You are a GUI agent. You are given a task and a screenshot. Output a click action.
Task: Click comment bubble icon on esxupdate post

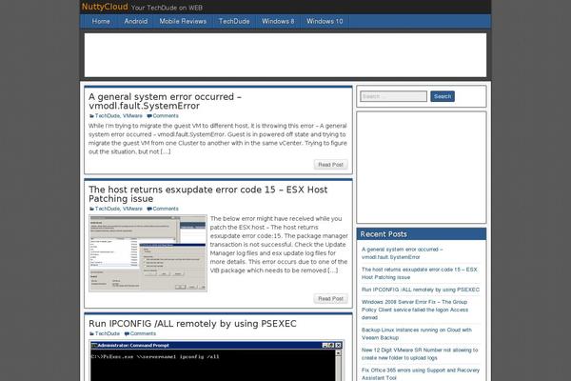pos(149,210)
